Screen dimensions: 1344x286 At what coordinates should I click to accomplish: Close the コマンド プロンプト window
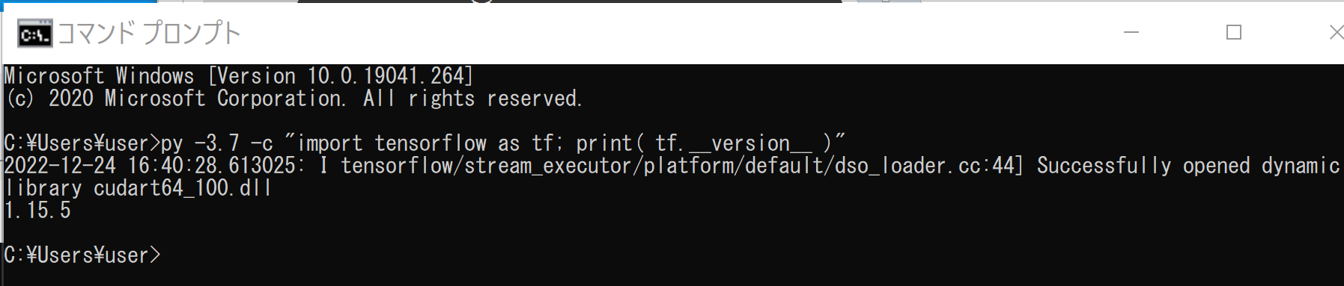1333,32
